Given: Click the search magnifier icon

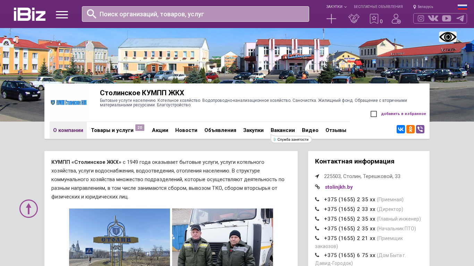Looking at the screenshot, I should tap(92, 14).
